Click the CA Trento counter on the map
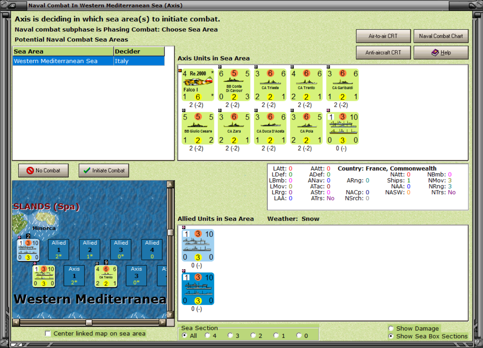Screen dimensions: 483x348 point(106,276)
